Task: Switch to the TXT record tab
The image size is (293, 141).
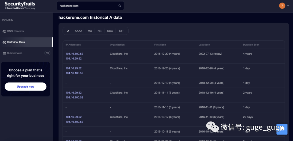Action: coord(121,31)
